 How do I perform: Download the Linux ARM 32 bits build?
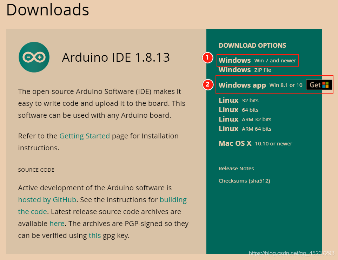[245, 119]
